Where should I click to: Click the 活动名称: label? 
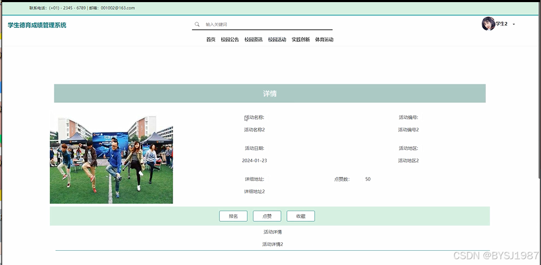pos(254,118)
